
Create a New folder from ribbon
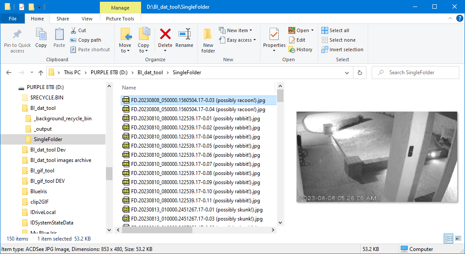208,40
